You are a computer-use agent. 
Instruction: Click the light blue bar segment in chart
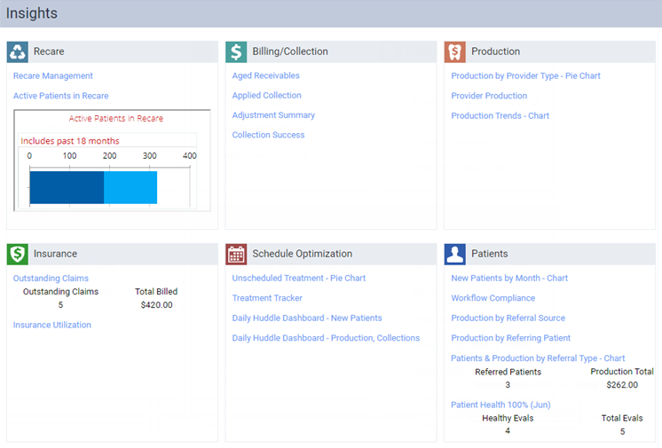point(130,187)
